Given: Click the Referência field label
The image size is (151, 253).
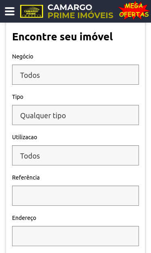Looking at the screenshot, I should coord(26,178).
